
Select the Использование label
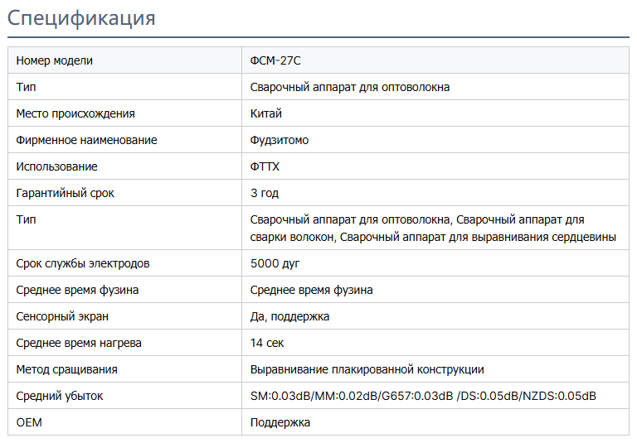(56, 166)
